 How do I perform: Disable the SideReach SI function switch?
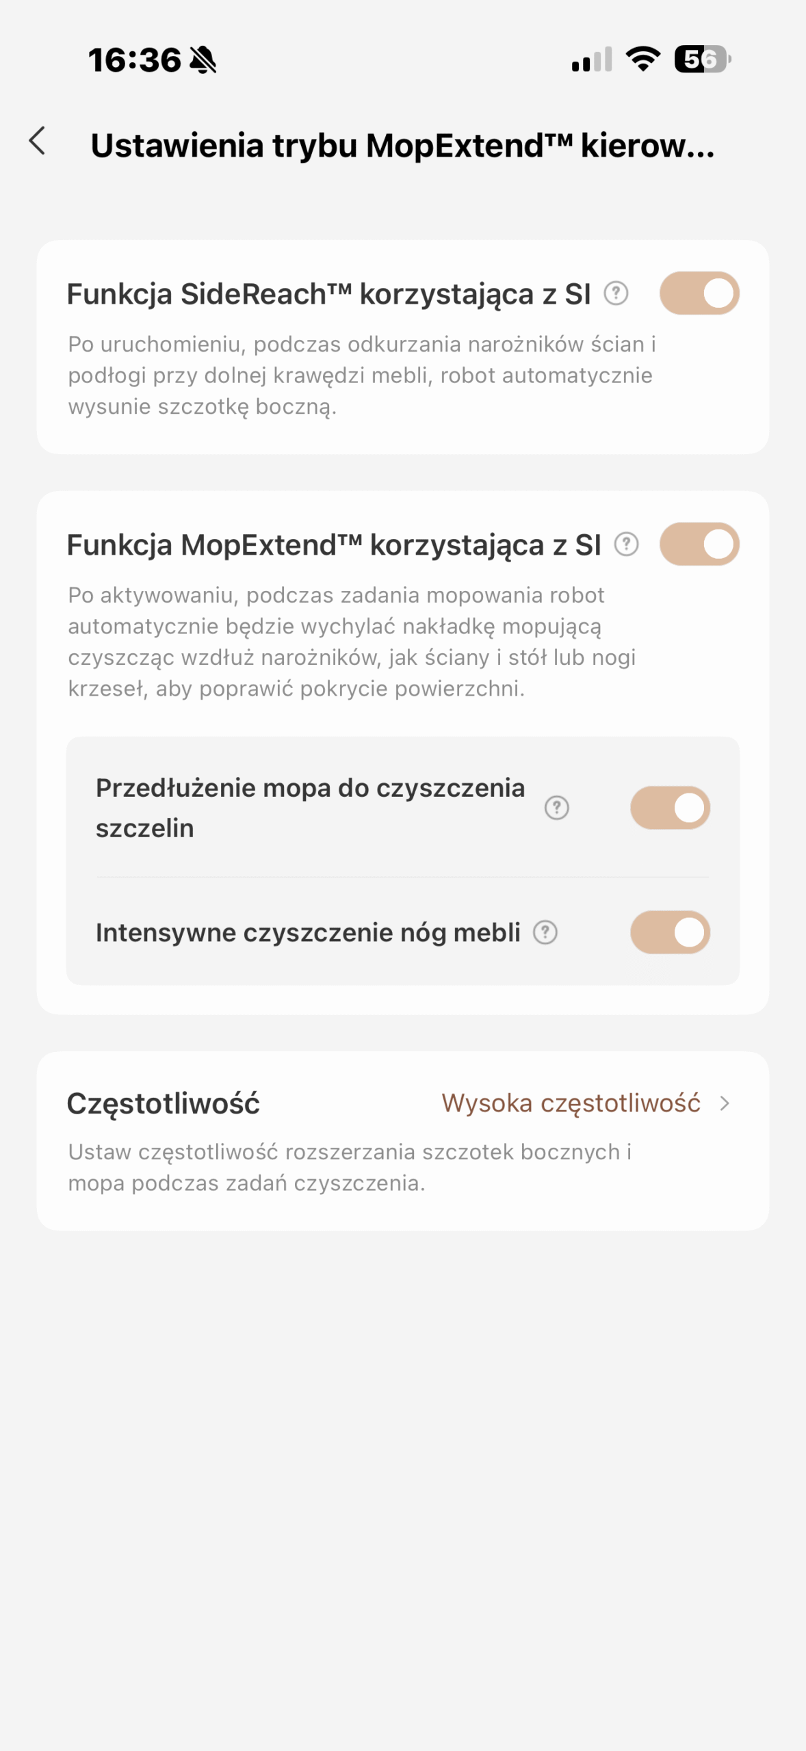[699, 293]
